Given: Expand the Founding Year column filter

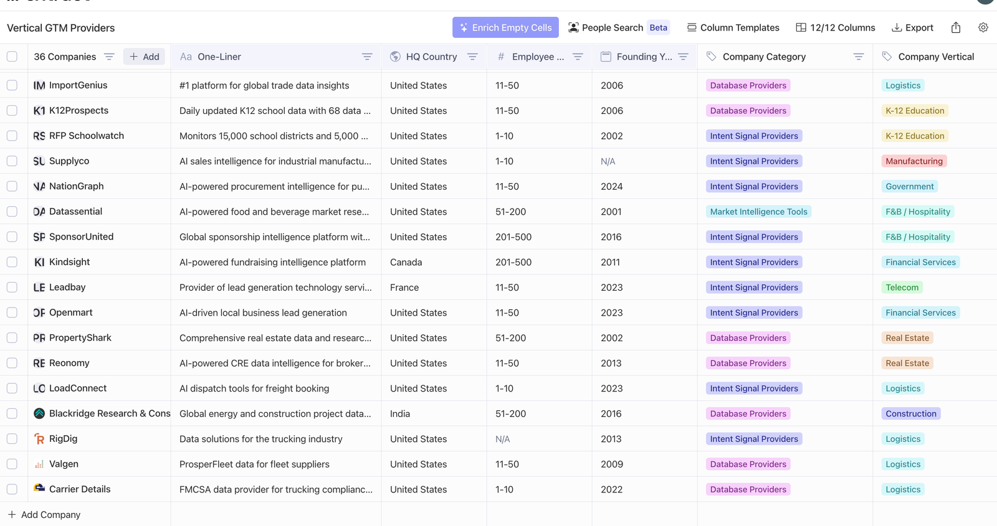Looking at the screenshot, I should pos(683,57).
